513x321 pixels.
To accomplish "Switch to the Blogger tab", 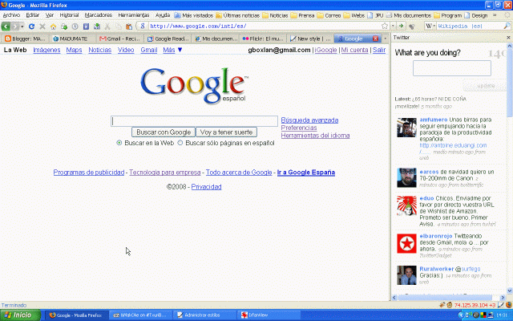I will (25, 39).
